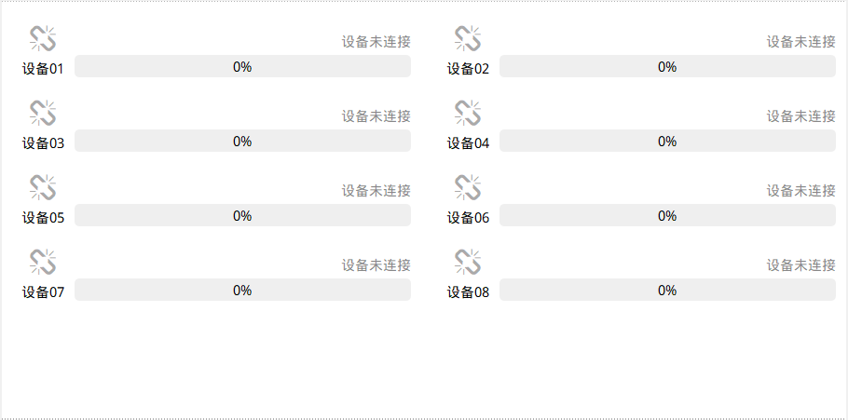The image size is (848, 420).
Task: Select the unlinked chain icon for 设备06
Action: tap(468, 187)
